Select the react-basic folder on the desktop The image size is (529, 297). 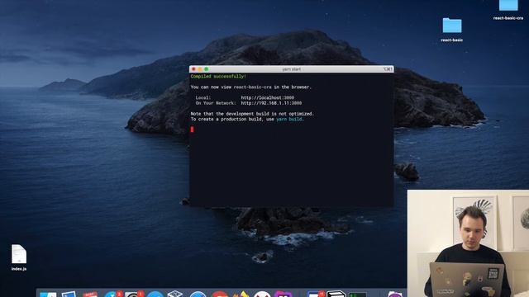(x=452, y=26)
